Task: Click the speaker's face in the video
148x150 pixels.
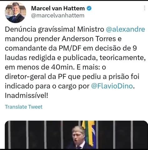Action: point(77,135)
